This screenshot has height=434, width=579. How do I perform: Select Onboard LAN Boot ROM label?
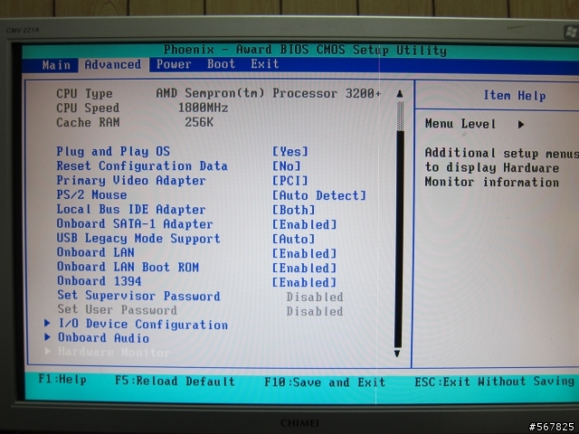coord(128,267)
